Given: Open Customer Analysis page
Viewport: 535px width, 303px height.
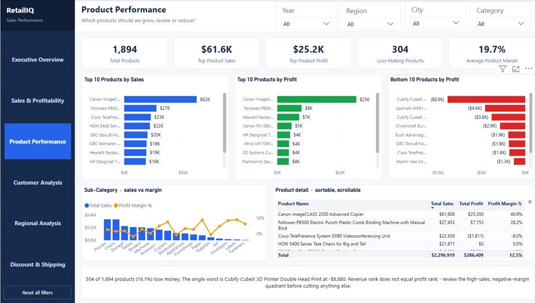Looking at the screenshot, I should (37, 182).
